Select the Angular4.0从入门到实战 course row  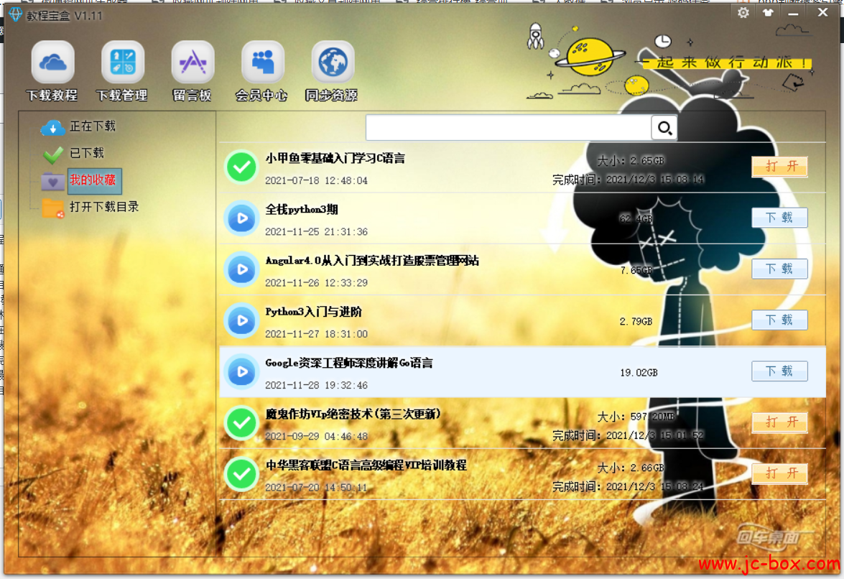pyautogui.click(x=431, y=270)
